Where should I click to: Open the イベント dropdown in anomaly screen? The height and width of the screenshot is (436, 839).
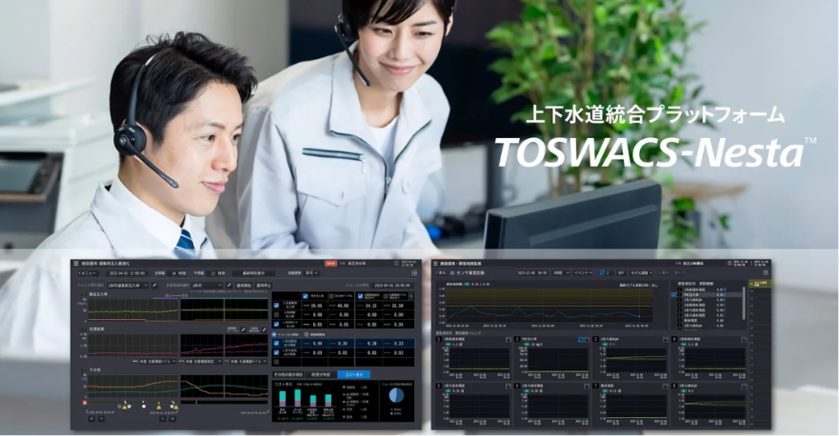(x=583, y=273)
